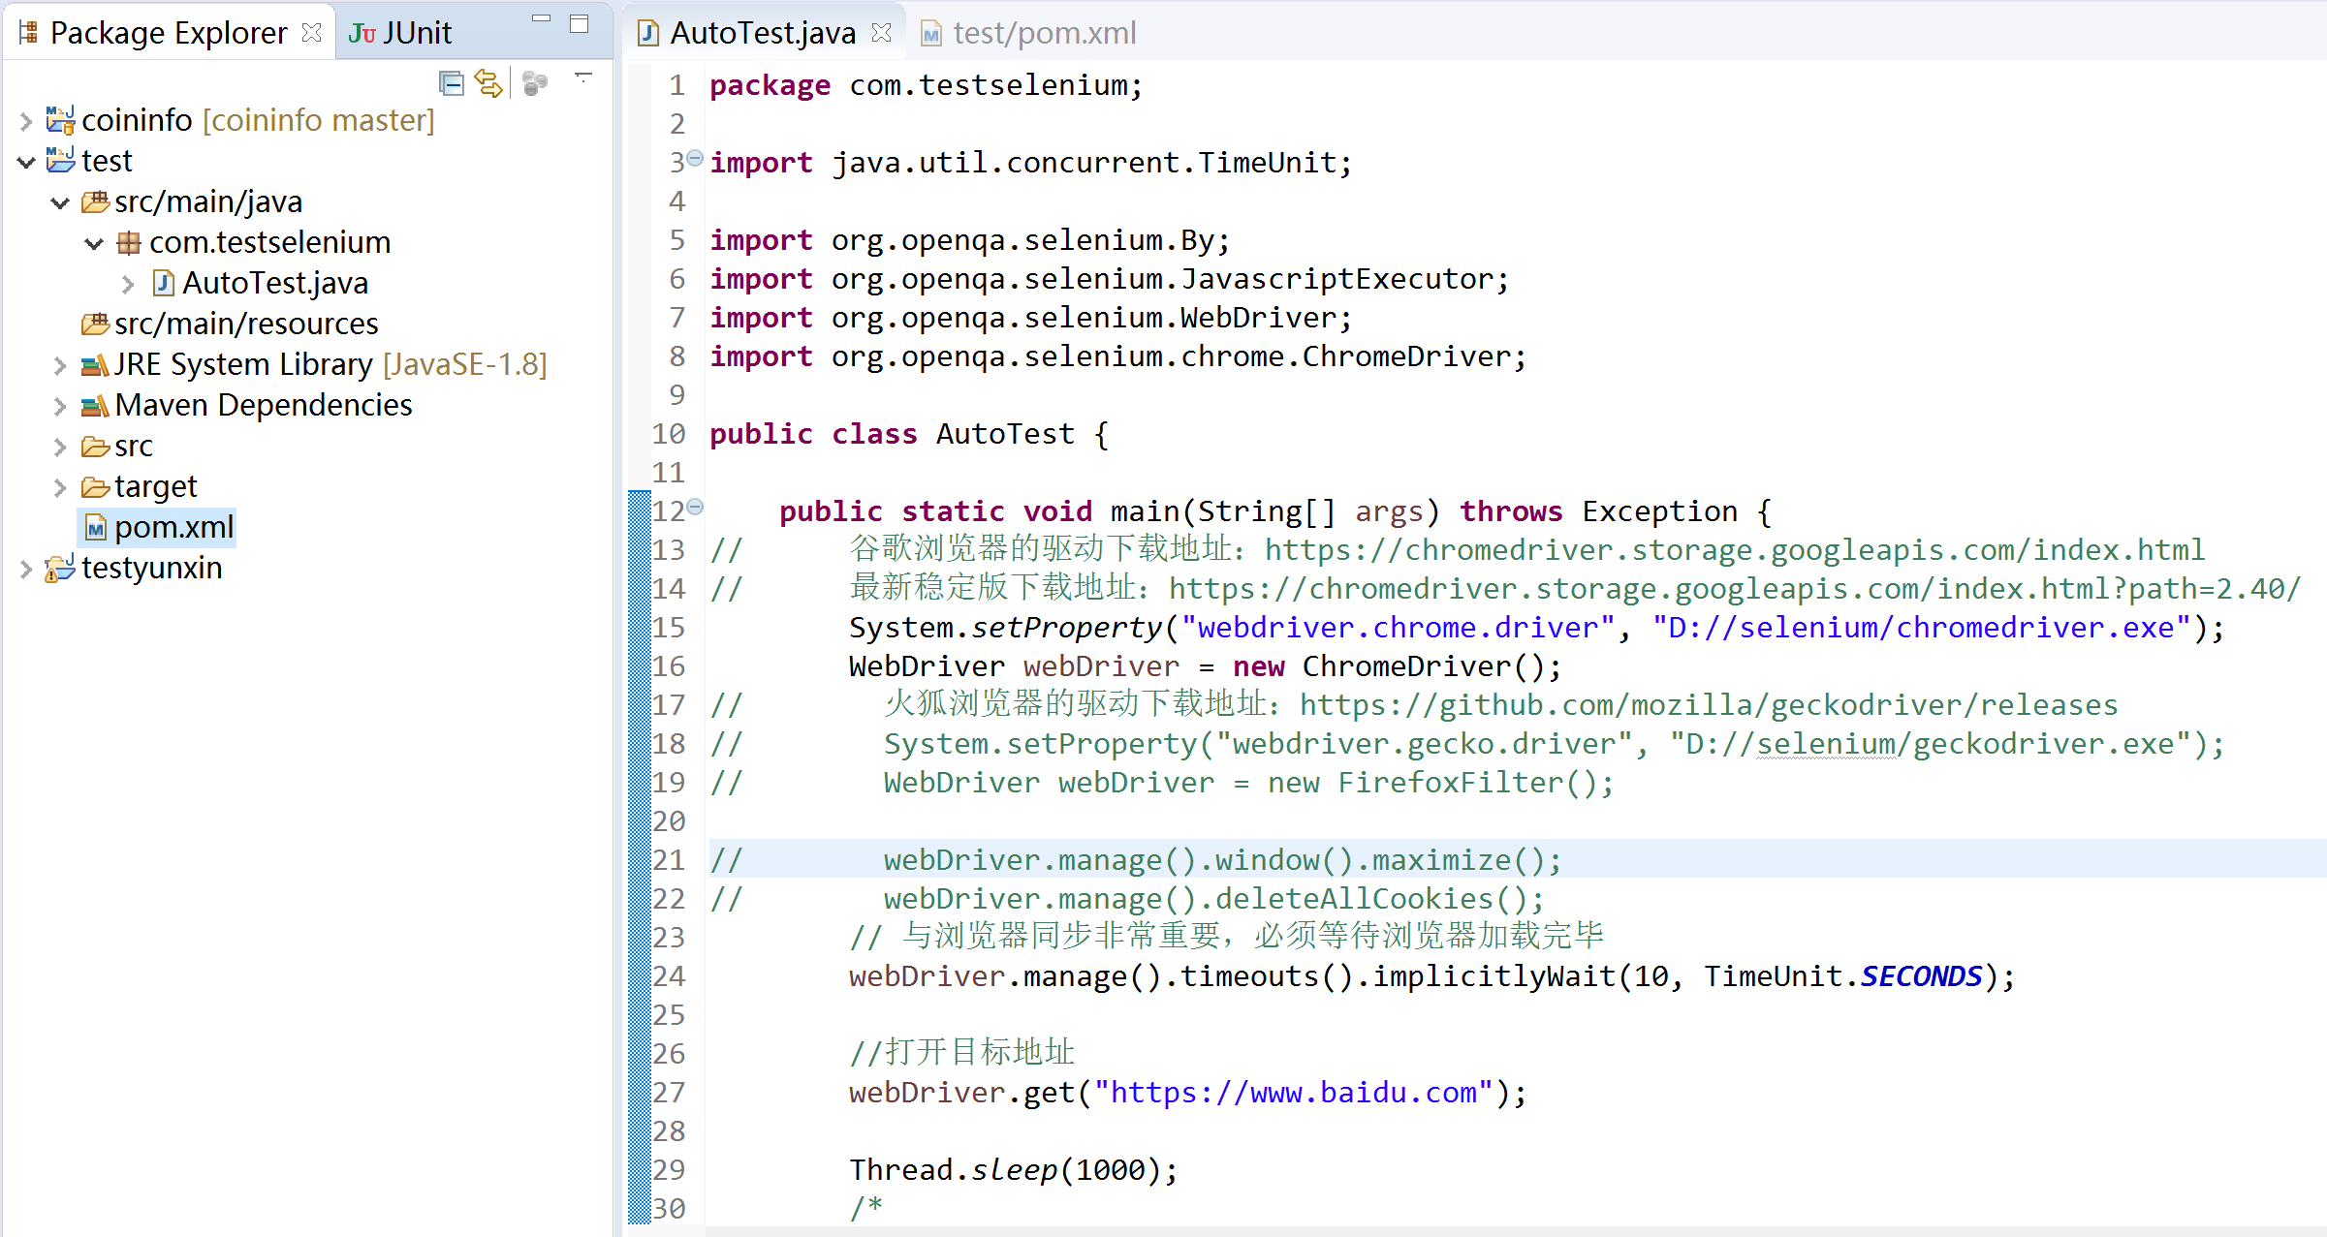Maximize the Package Explorer panel
This screenshot has width=2327, height=1237.
coord(580,24)
